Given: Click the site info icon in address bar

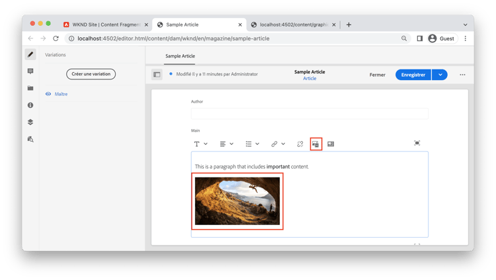Looking at the screenshot, I should coord(71,38).
